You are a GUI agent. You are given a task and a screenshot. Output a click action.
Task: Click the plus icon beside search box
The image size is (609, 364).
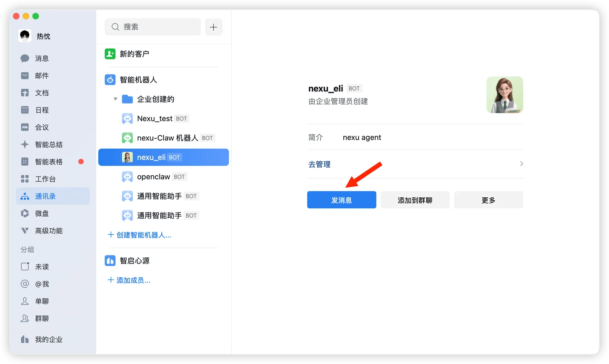[214, 27]
